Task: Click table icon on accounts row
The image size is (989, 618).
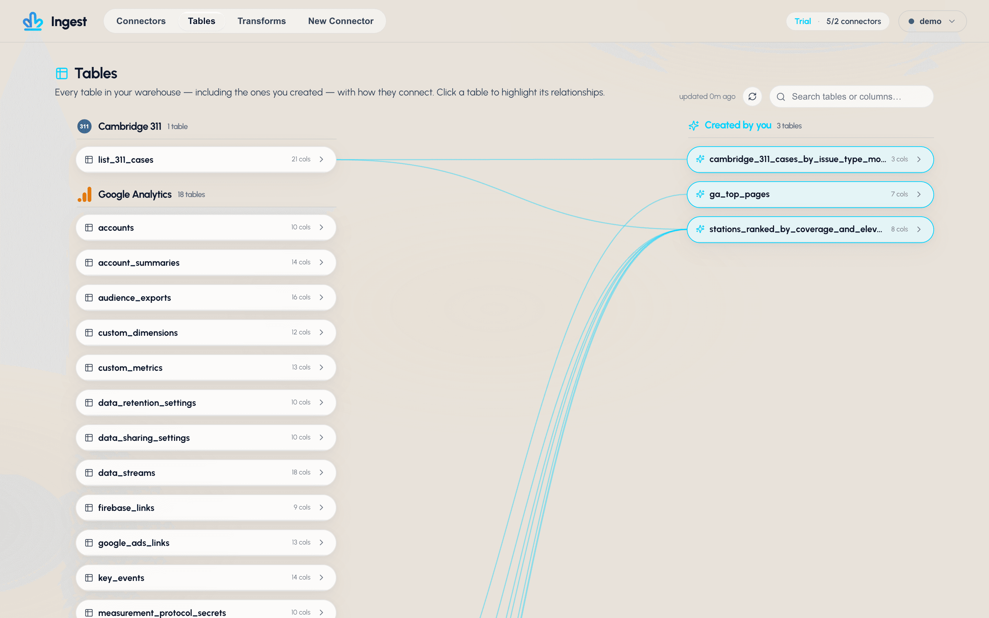Action: coord(89,228)
